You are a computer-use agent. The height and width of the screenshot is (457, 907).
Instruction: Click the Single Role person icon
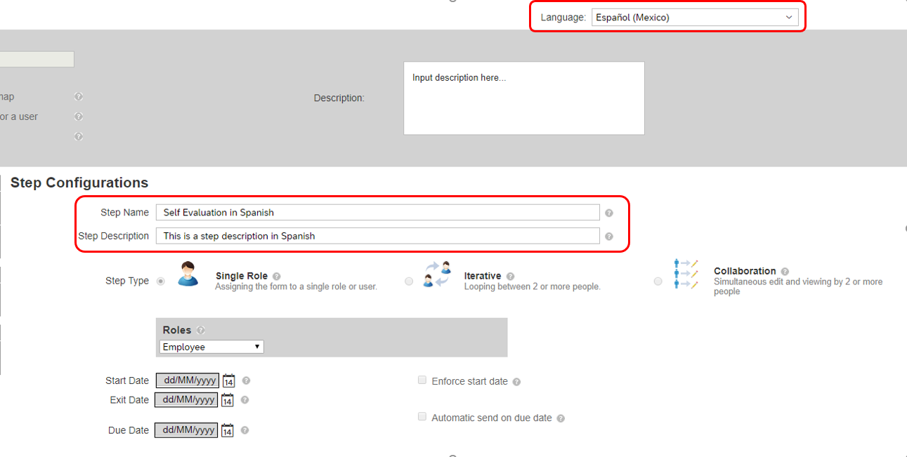[188, 274]
